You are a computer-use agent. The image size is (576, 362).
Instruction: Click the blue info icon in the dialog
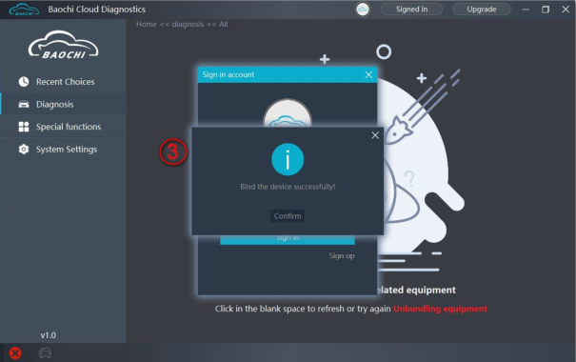click(288, 159)
